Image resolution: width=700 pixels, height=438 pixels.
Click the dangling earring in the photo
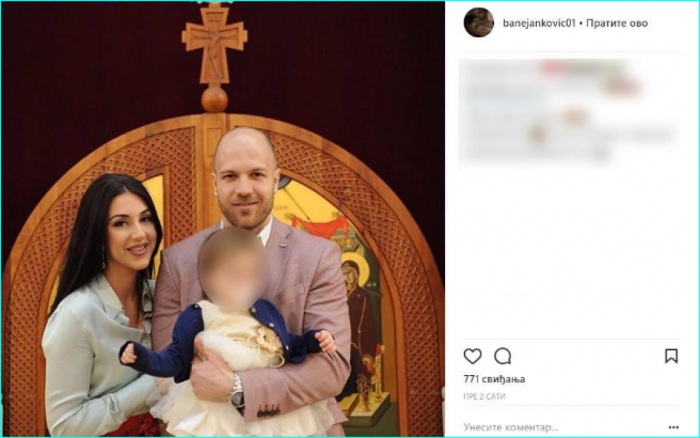[x=103, y=258]
